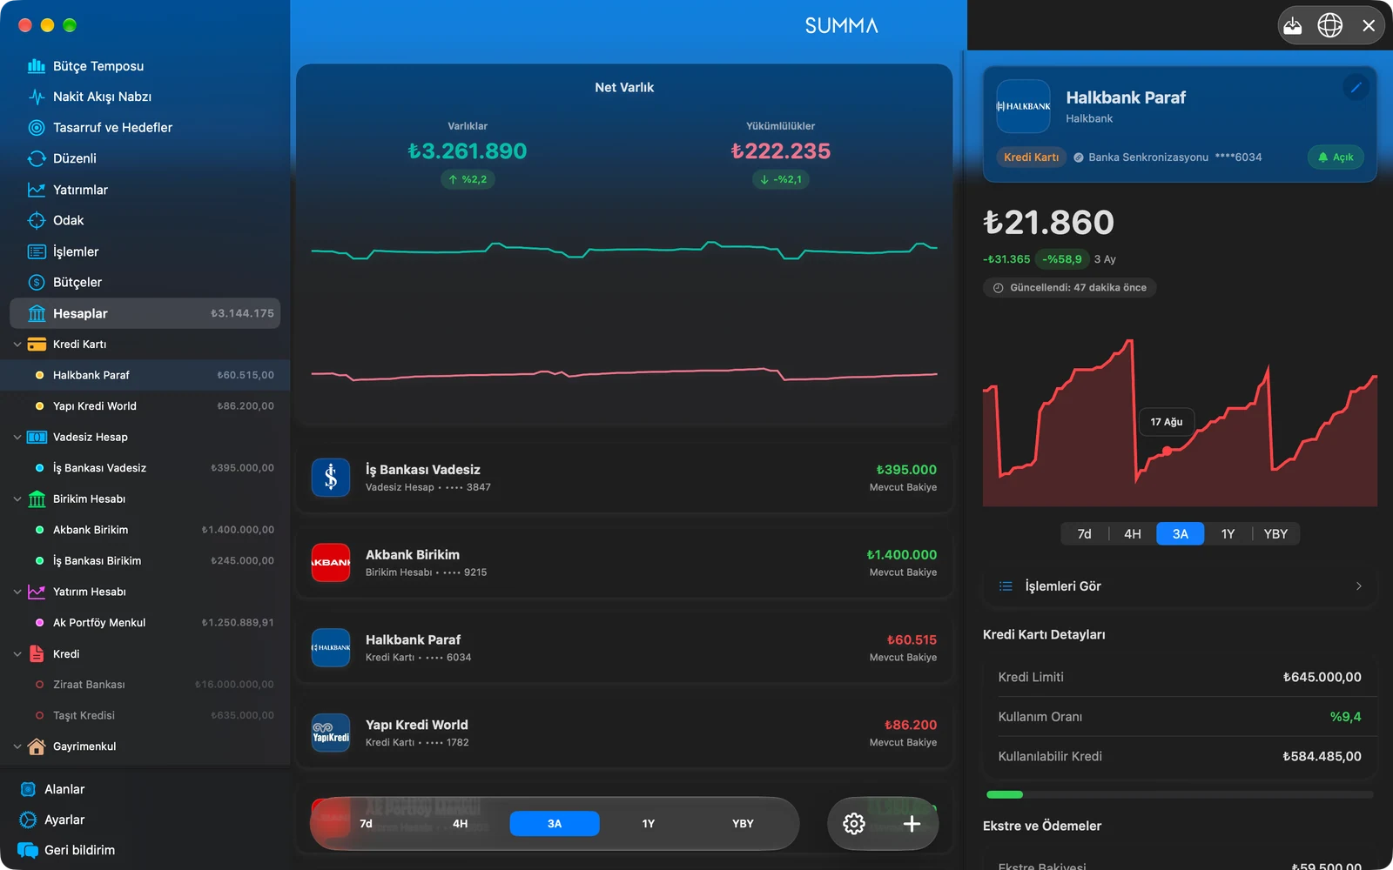Select Yapı Kredi World in the sidebar
The width and height of the screenshot is (1393, 870).
145,406
